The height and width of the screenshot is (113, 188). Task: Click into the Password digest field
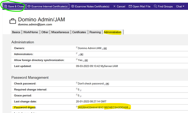[x=103, y=107]
